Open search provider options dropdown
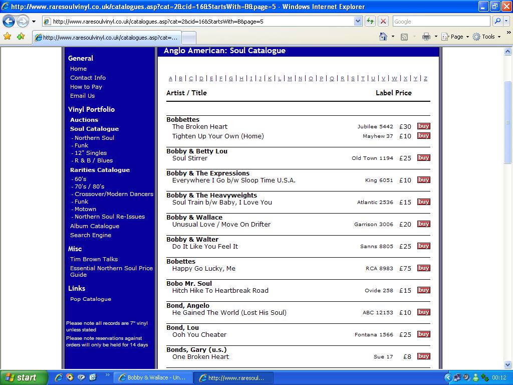513x385 pixels. [506, 21]
